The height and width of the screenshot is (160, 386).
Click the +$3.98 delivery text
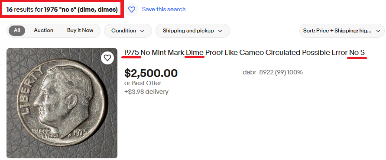point(146,92)
